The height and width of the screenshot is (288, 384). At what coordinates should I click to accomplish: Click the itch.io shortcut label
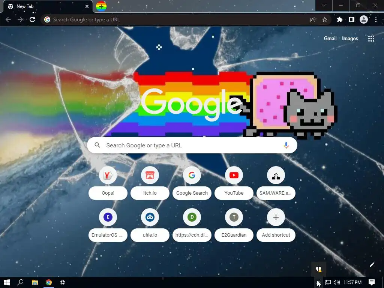(150, 193)
